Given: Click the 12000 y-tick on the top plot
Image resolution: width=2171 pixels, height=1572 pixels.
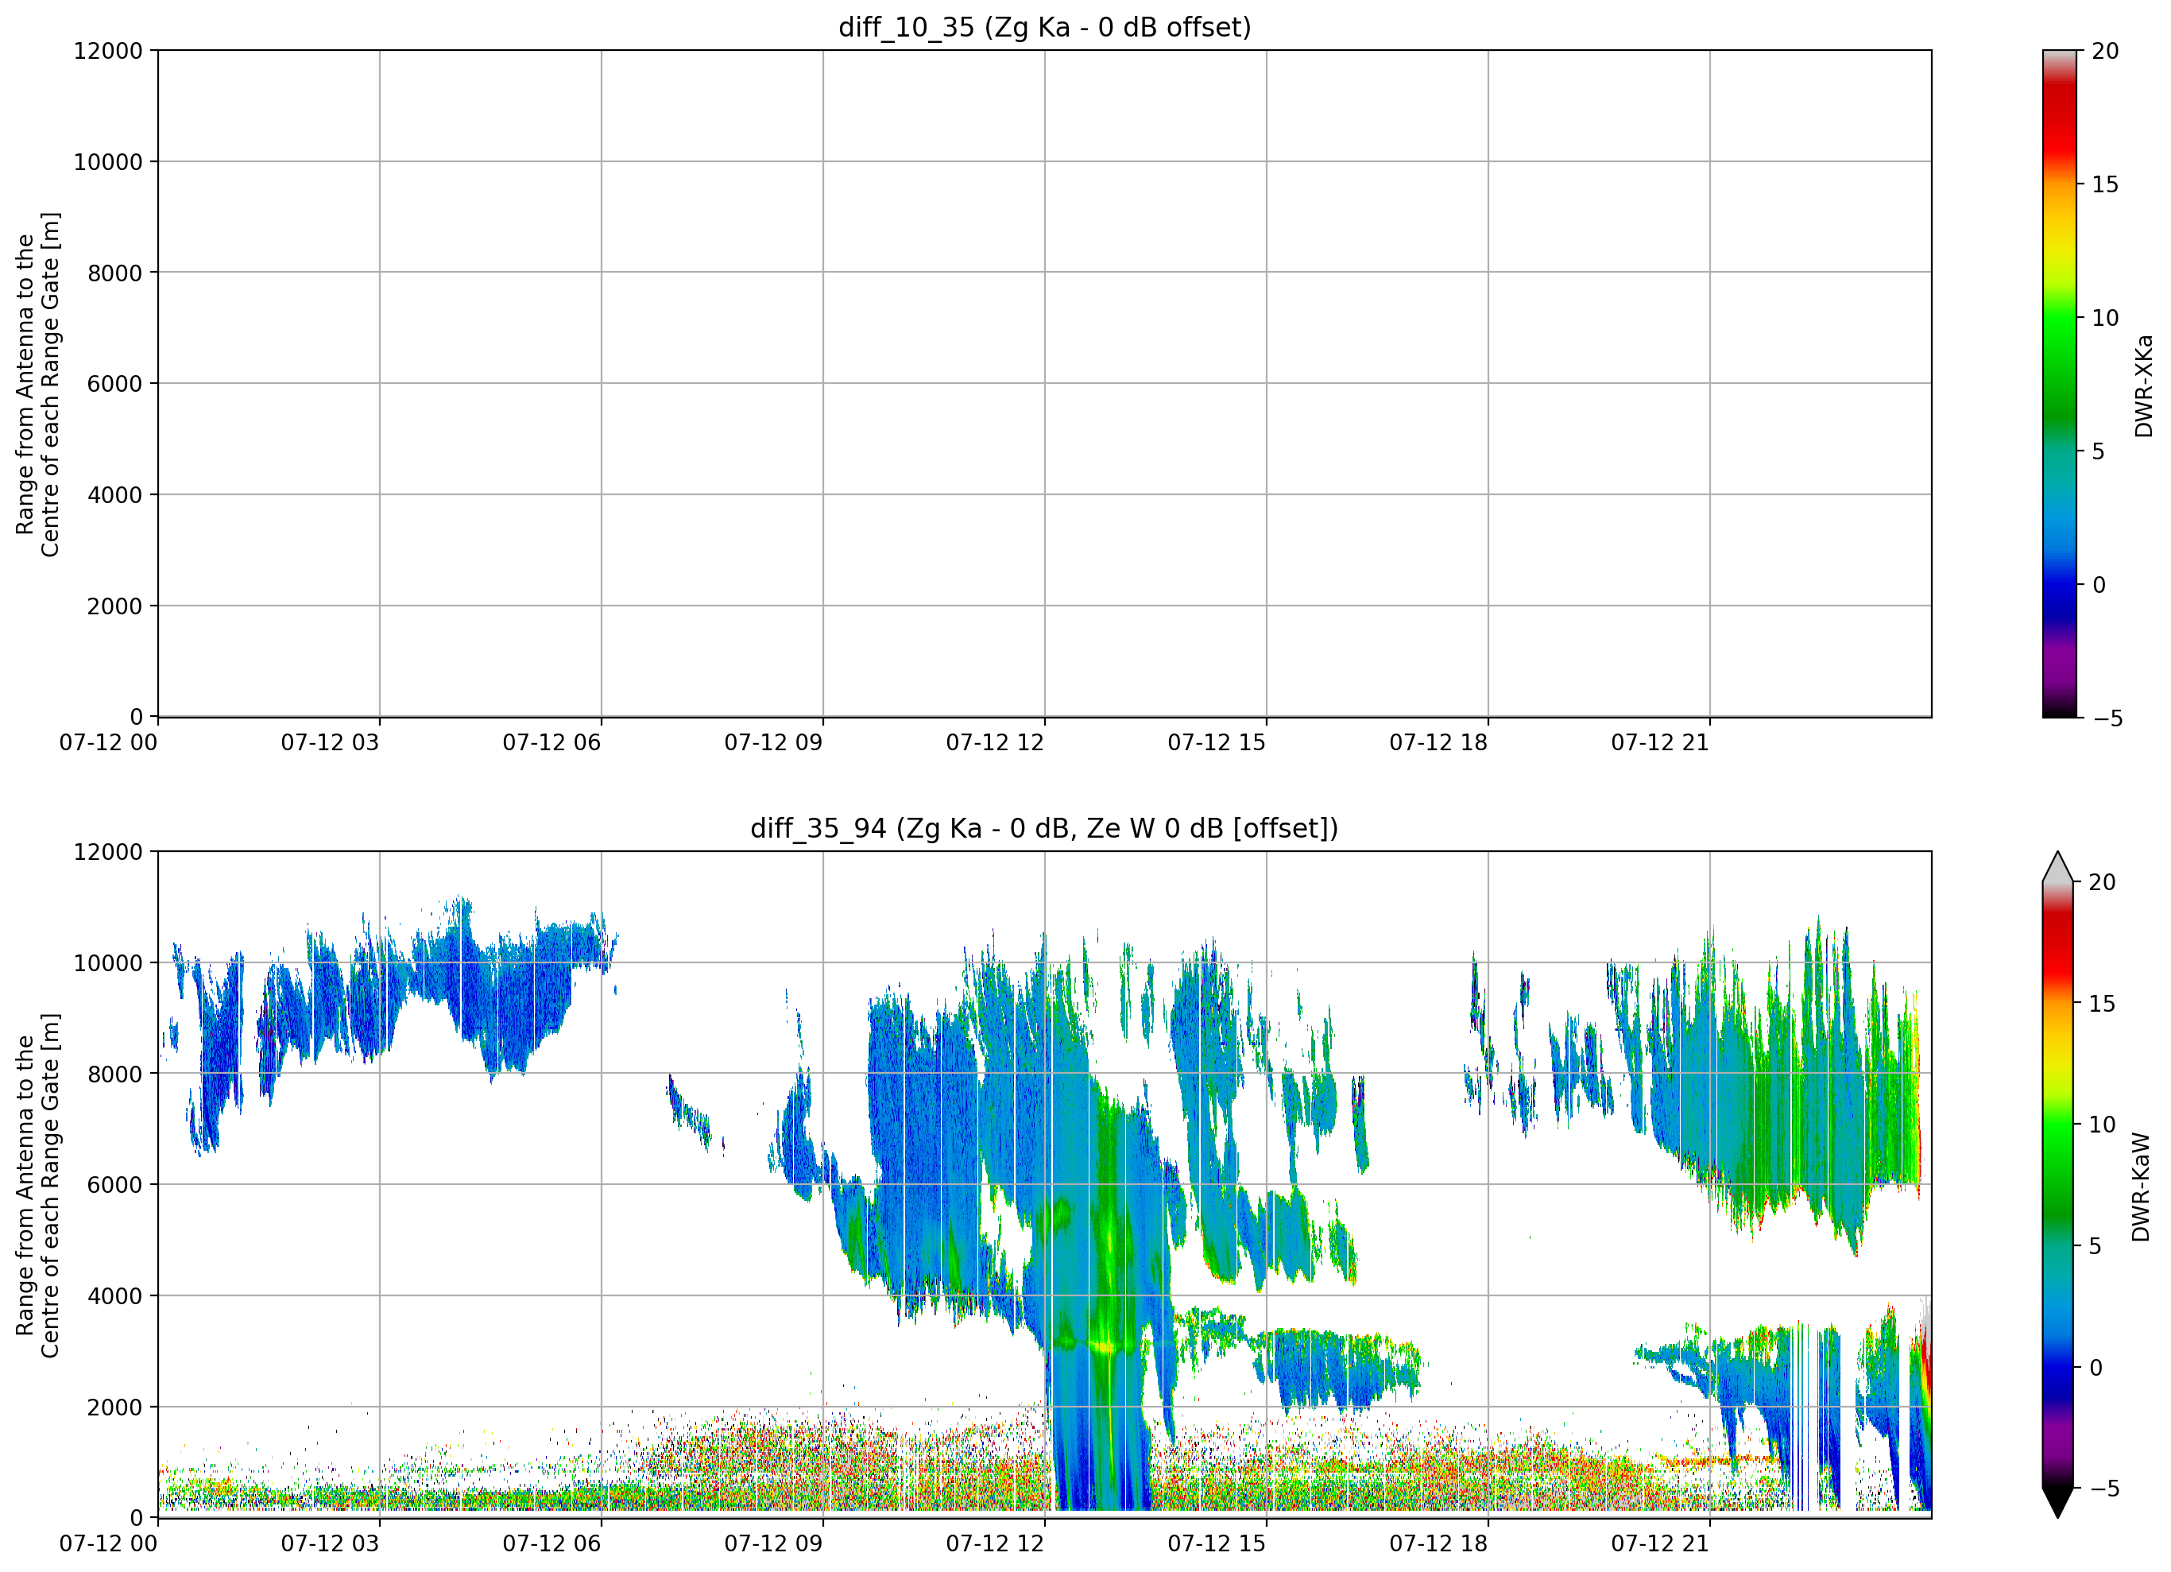Looking at the screenshot, I should point(108,50).
